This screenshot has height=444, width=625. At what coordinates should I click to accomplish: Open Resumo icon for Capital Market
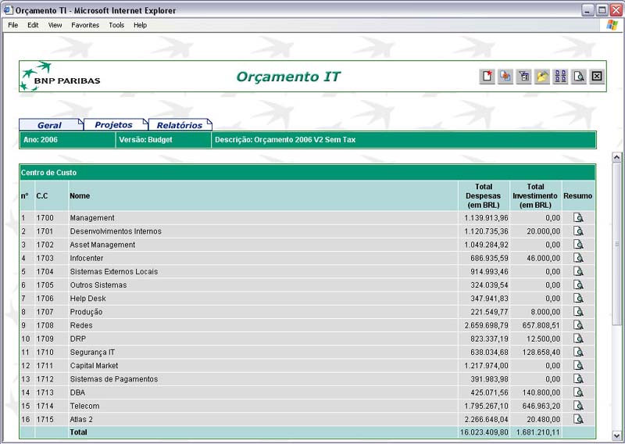(578, 365)
